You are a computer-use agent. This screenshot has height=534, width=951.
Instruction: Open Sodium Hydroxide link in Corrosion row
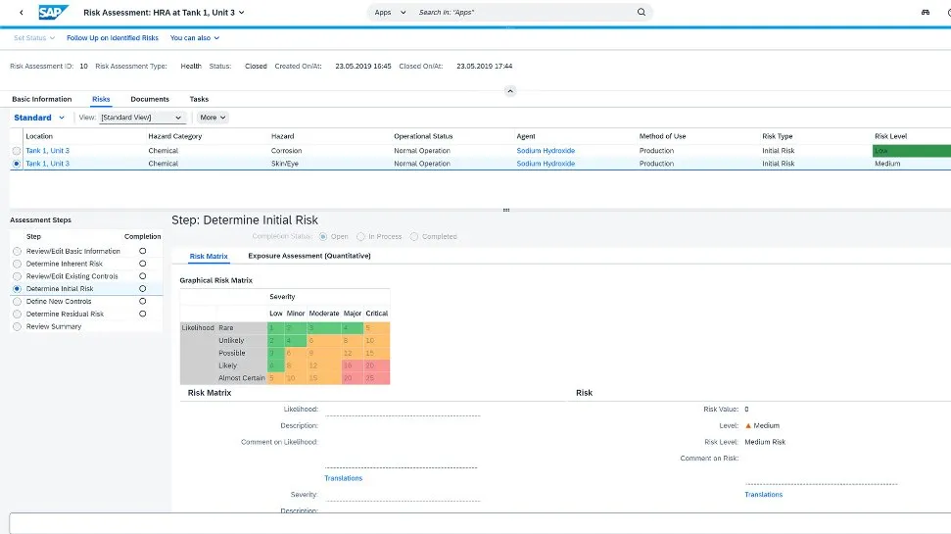(x=546, y=151)
